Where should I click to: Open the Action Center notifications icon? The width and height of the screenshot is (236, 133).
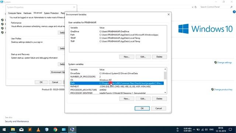coord(230,130)
